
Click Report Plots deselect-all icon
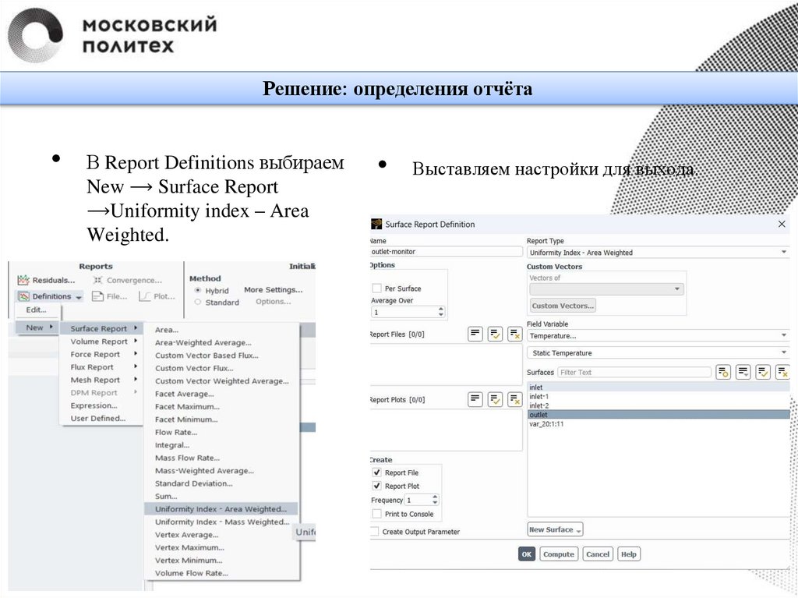click(514, 399)
